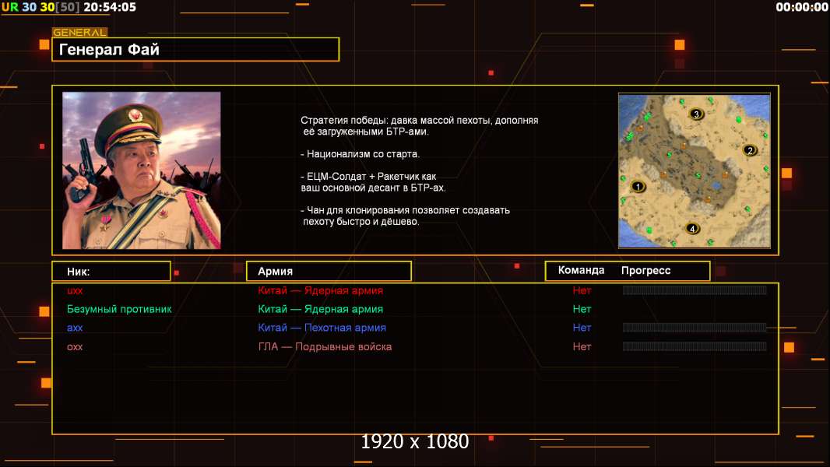This screenshot has width=830, height=467.
Task: Click the 'Команда' column header
Action: click(x=581, y=270)
